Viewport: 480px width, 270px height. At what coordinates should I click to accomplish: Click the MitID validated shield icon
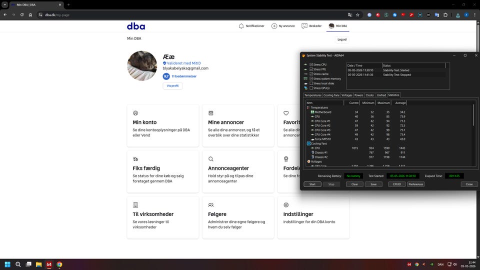(x=164, y=63)
